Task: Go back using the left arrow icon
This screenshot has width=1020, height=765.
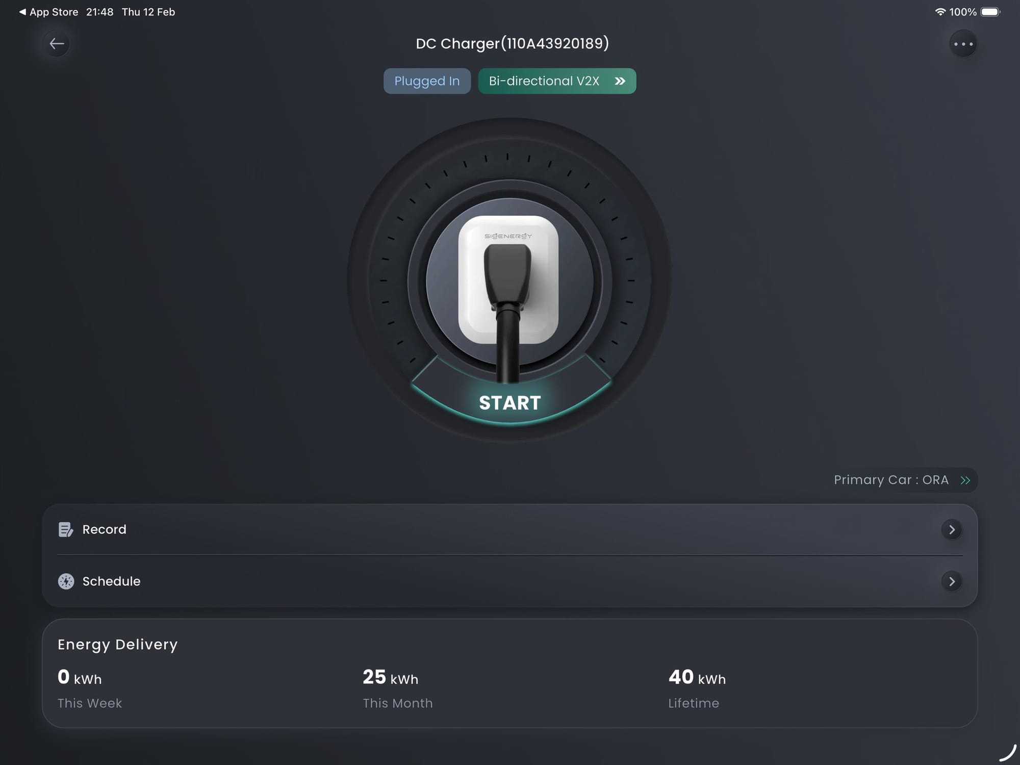Action: coord(57,44)
